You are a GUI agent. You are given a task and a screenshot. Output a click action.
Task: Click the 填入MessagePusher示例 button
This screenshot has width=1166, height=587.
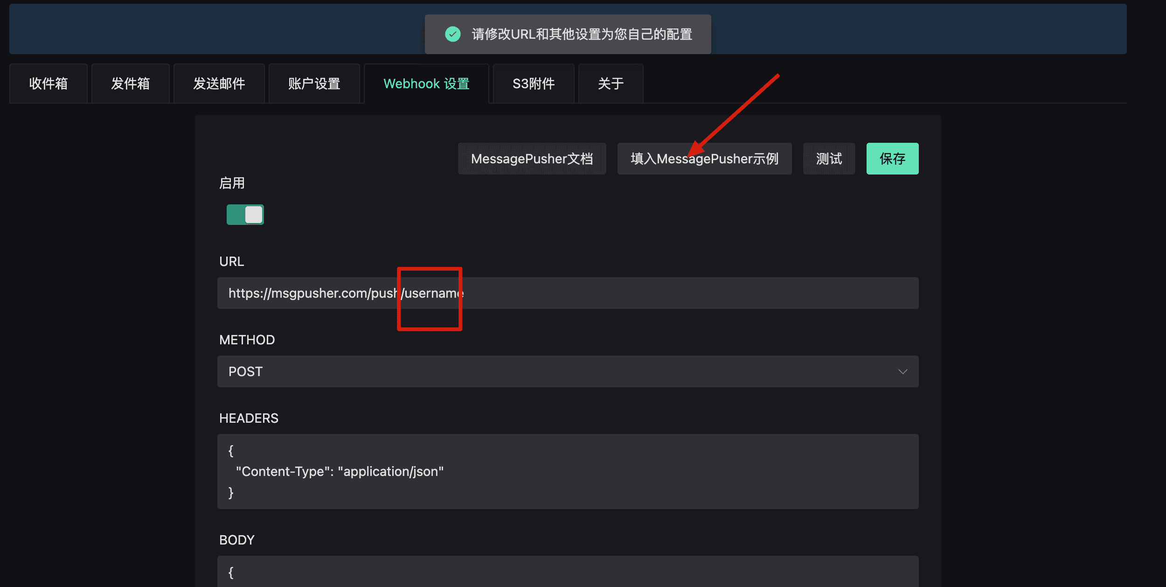(704, 158)
